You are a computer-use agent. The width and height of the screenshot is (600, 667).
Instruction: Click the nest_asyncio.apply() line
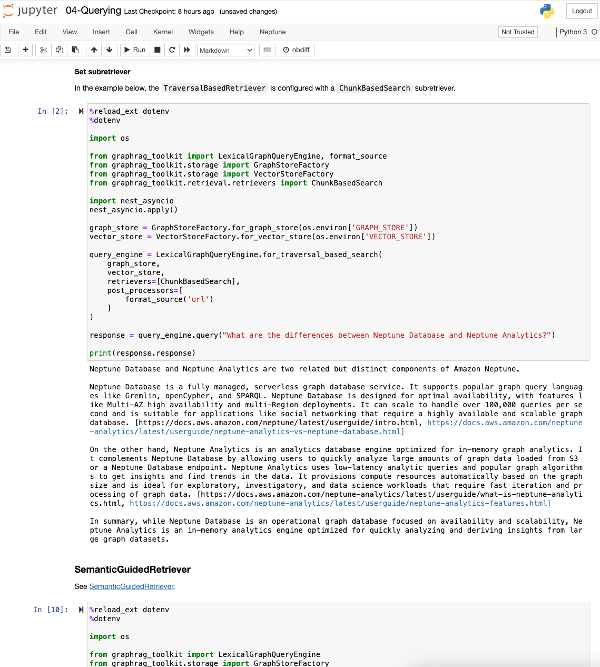pyautogui.click(x=134, y=210)
